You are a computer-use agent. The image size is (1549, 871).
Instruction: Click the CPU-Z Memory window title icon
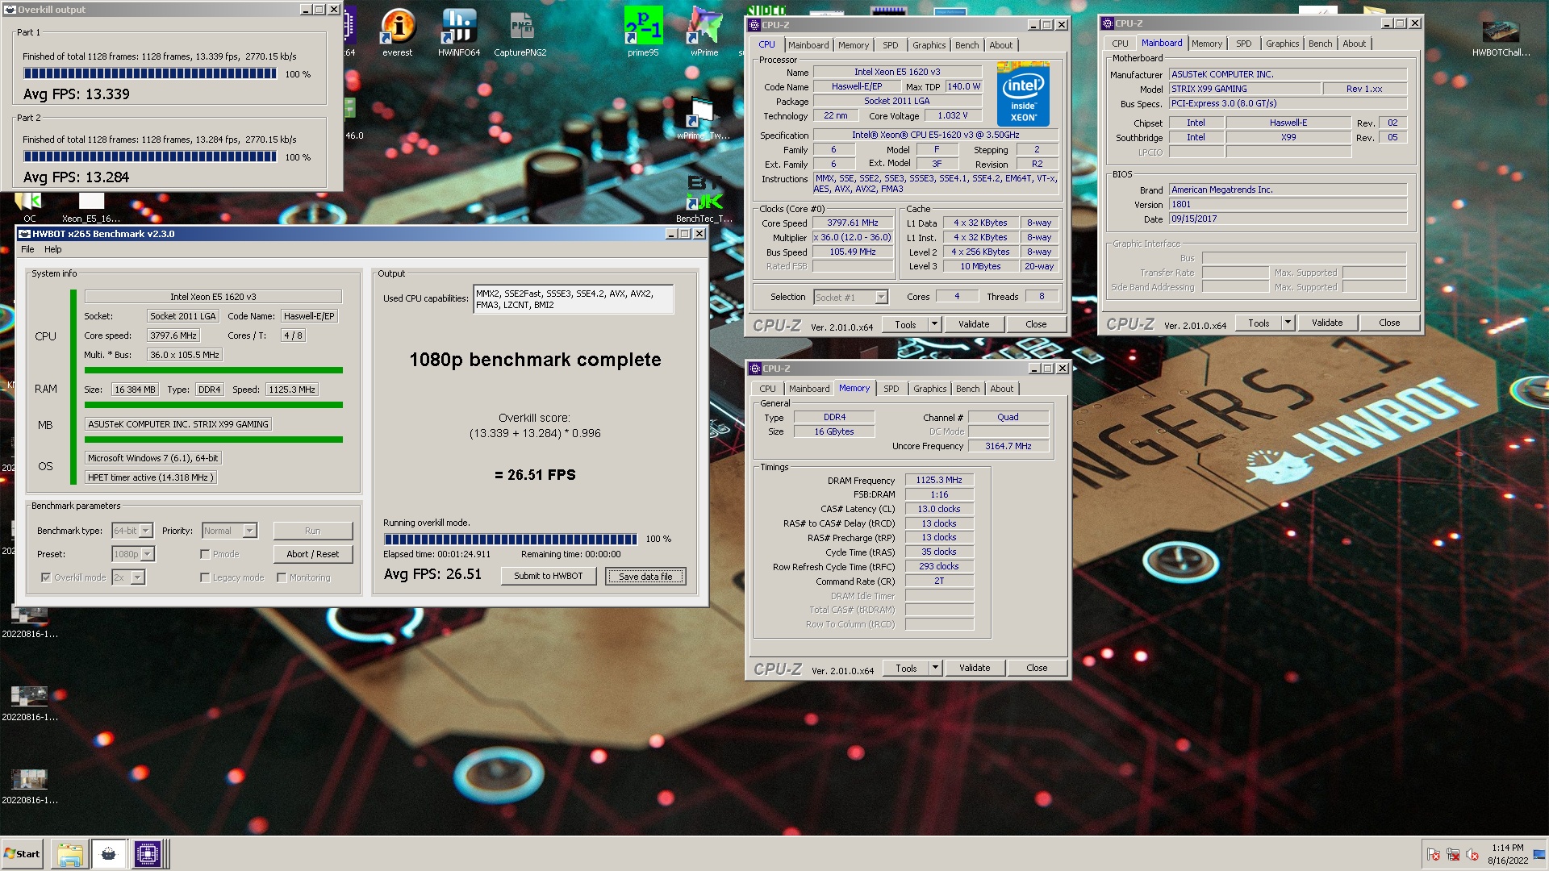[x=756, y=369]
